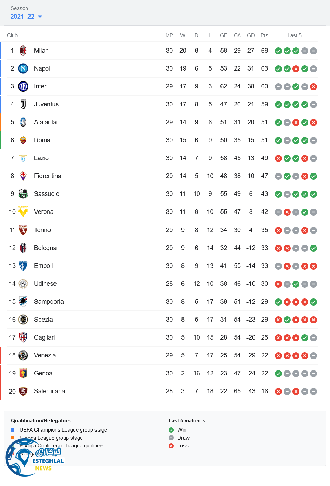
Task: Click the Roma club crest
Action: coord(23,140)
